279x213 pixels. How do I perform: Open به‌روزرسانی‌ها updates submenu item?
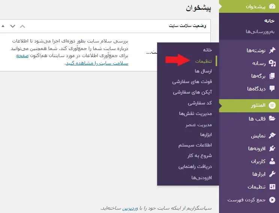click(260, 32)
